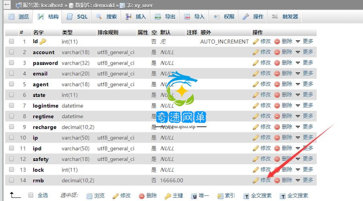Click the pencil edit icon in rmb row
The height and width of the screenshot is (201, 363).
tap(256, 181)
